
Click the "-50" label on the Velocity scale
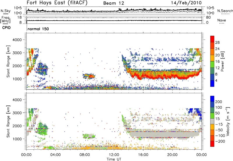(219, 130)
